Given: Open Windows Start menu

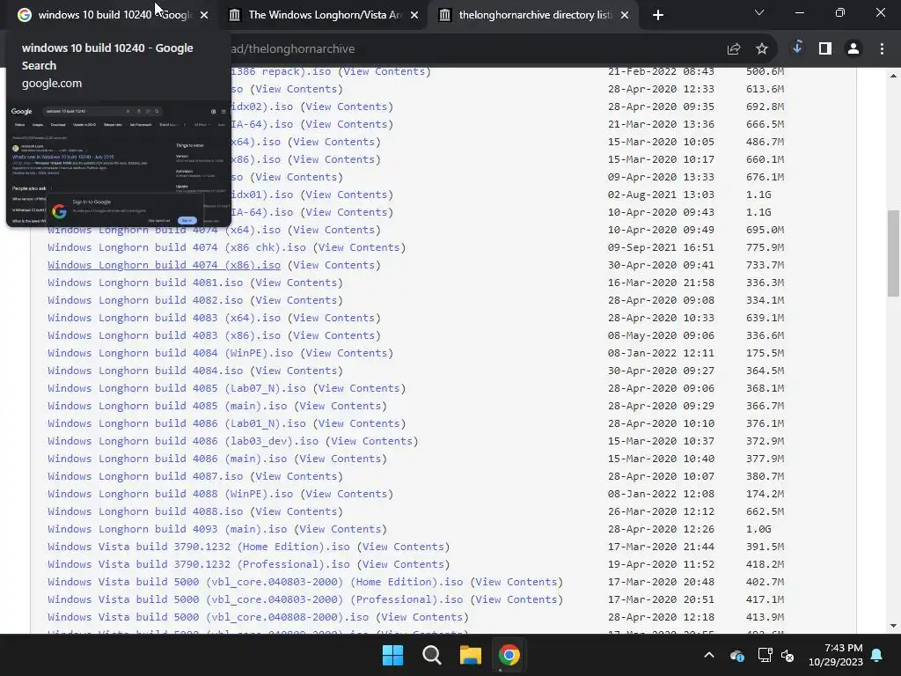Looking at the screenshot, I should point(393,655).
